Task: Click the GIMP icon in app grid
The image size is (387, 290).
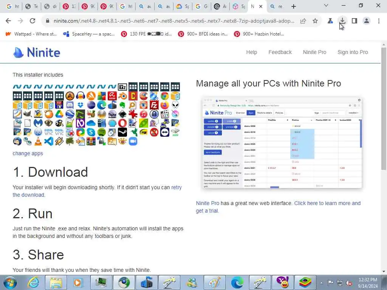Action: coord(27,114)
